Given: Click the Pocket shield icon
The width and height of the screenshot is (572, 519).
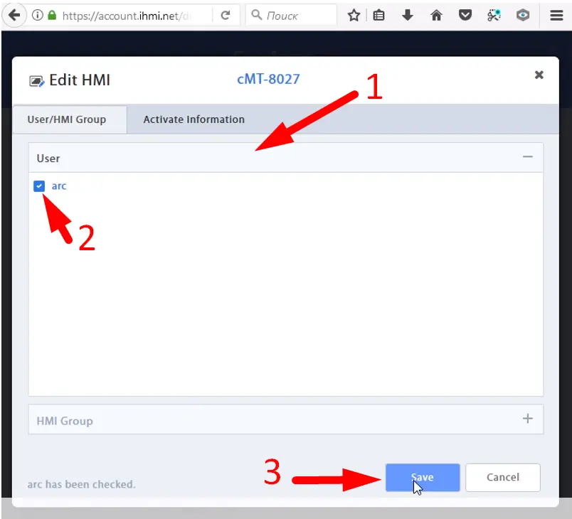Looking at the screenshot, I should click(x=465, y=16).
